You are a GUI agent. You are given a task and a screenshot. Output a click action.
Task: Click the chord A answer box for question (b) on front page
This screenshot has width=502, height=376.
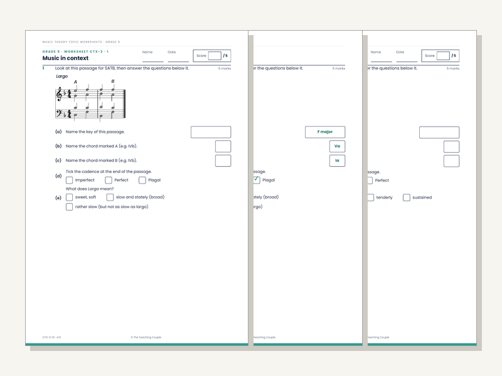click(223, 147)
